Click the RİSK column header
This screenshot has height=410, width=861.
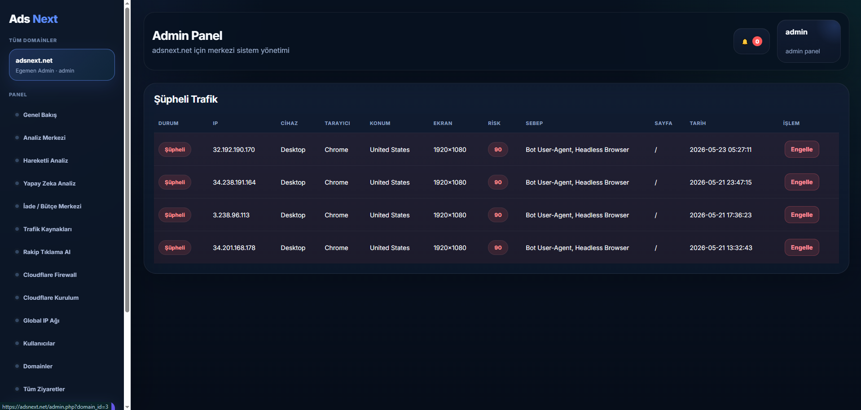494,123
